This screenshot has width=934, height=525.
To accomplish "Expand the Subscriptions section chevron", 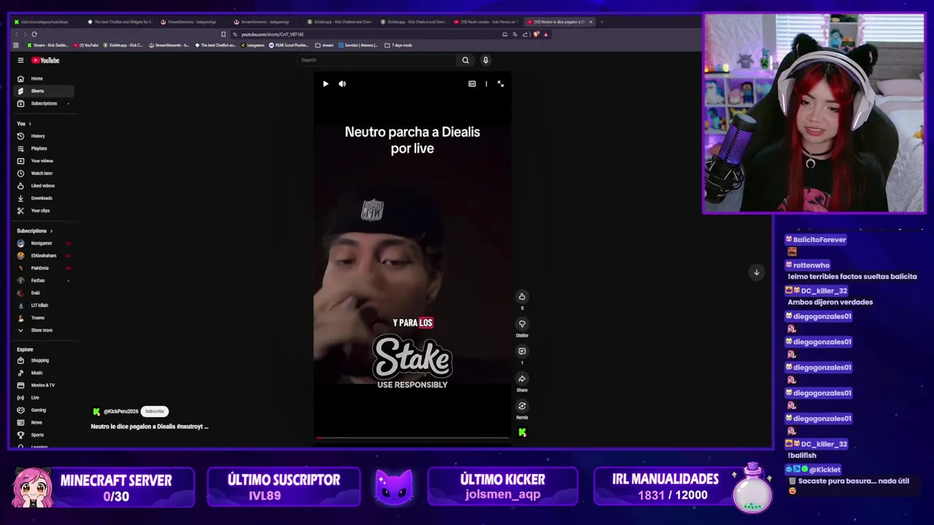I will (51, 231).
